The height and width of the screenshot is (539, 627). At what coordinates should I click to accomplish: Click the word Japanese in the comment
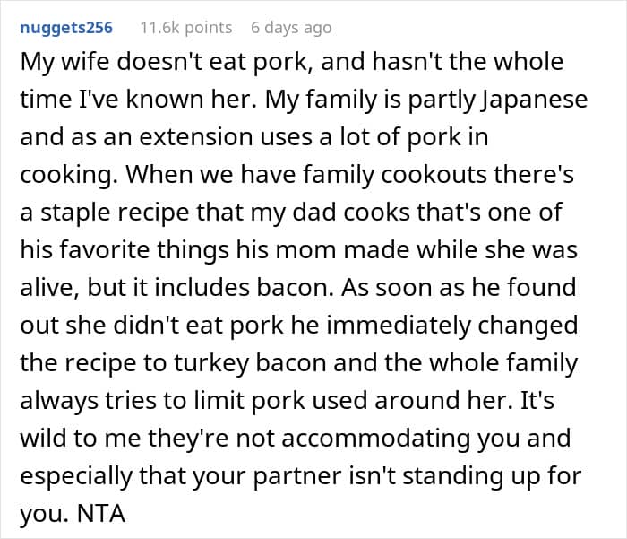pos(534,100)
